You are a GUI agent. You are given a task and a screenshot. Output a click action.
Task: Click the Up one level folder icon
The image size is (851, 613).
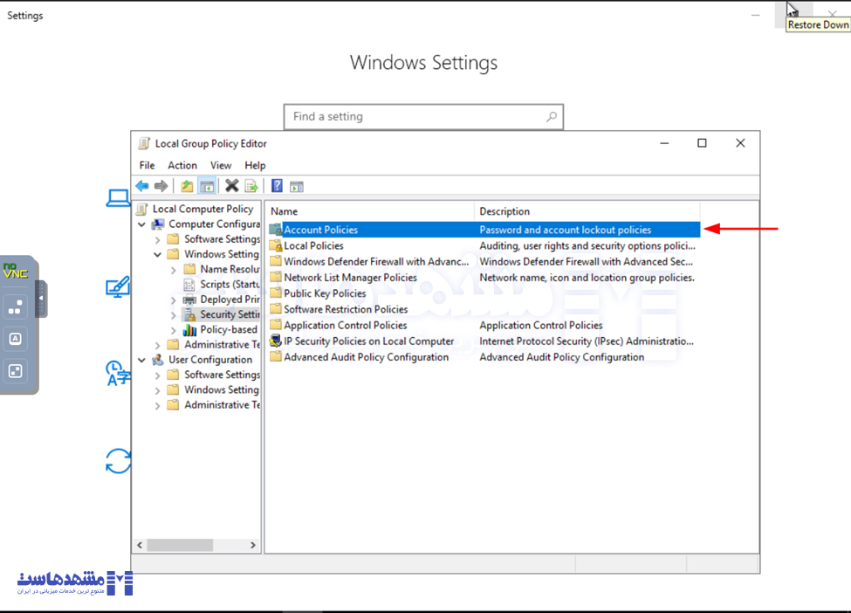click(187, 186)
